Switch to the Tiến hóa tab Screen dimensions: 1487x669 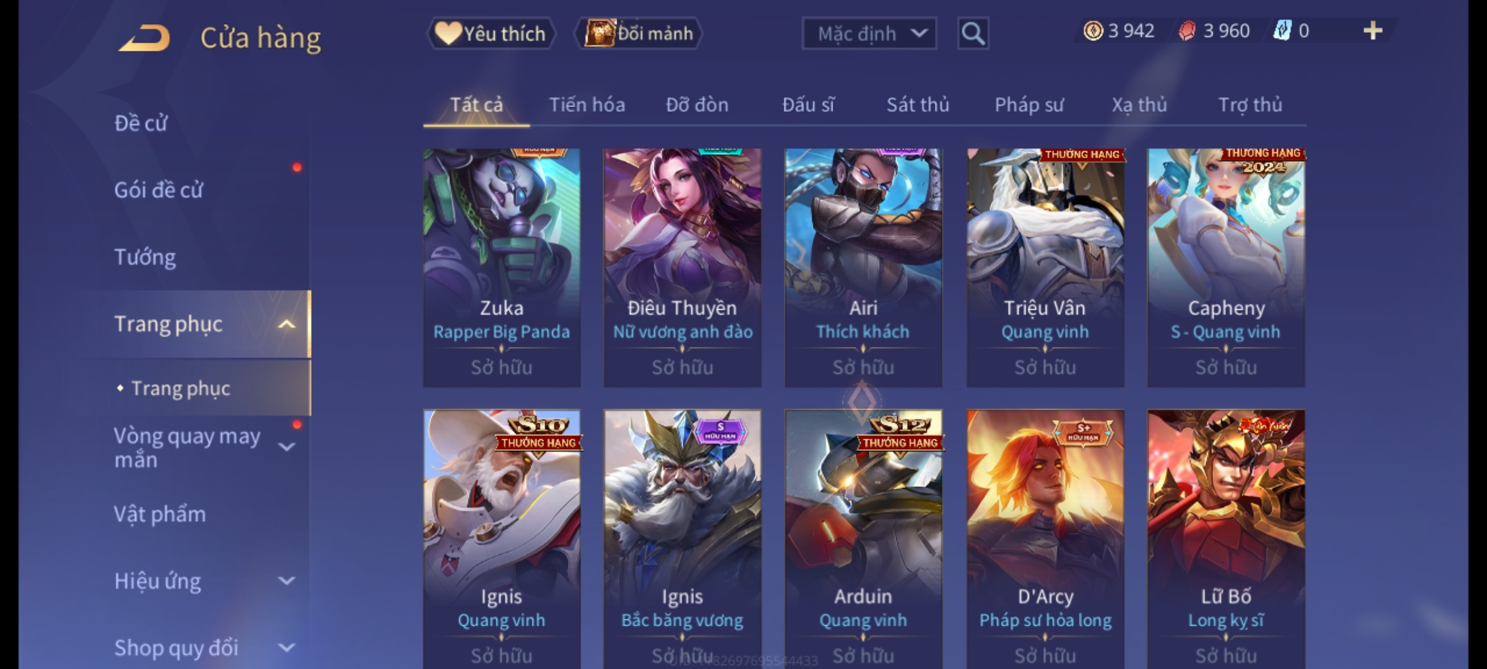(x=587, y=105)
